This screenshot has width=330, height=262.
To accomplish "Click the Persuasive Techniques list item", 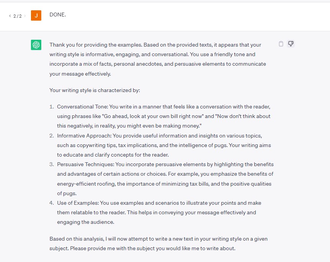I will [165, 179].
